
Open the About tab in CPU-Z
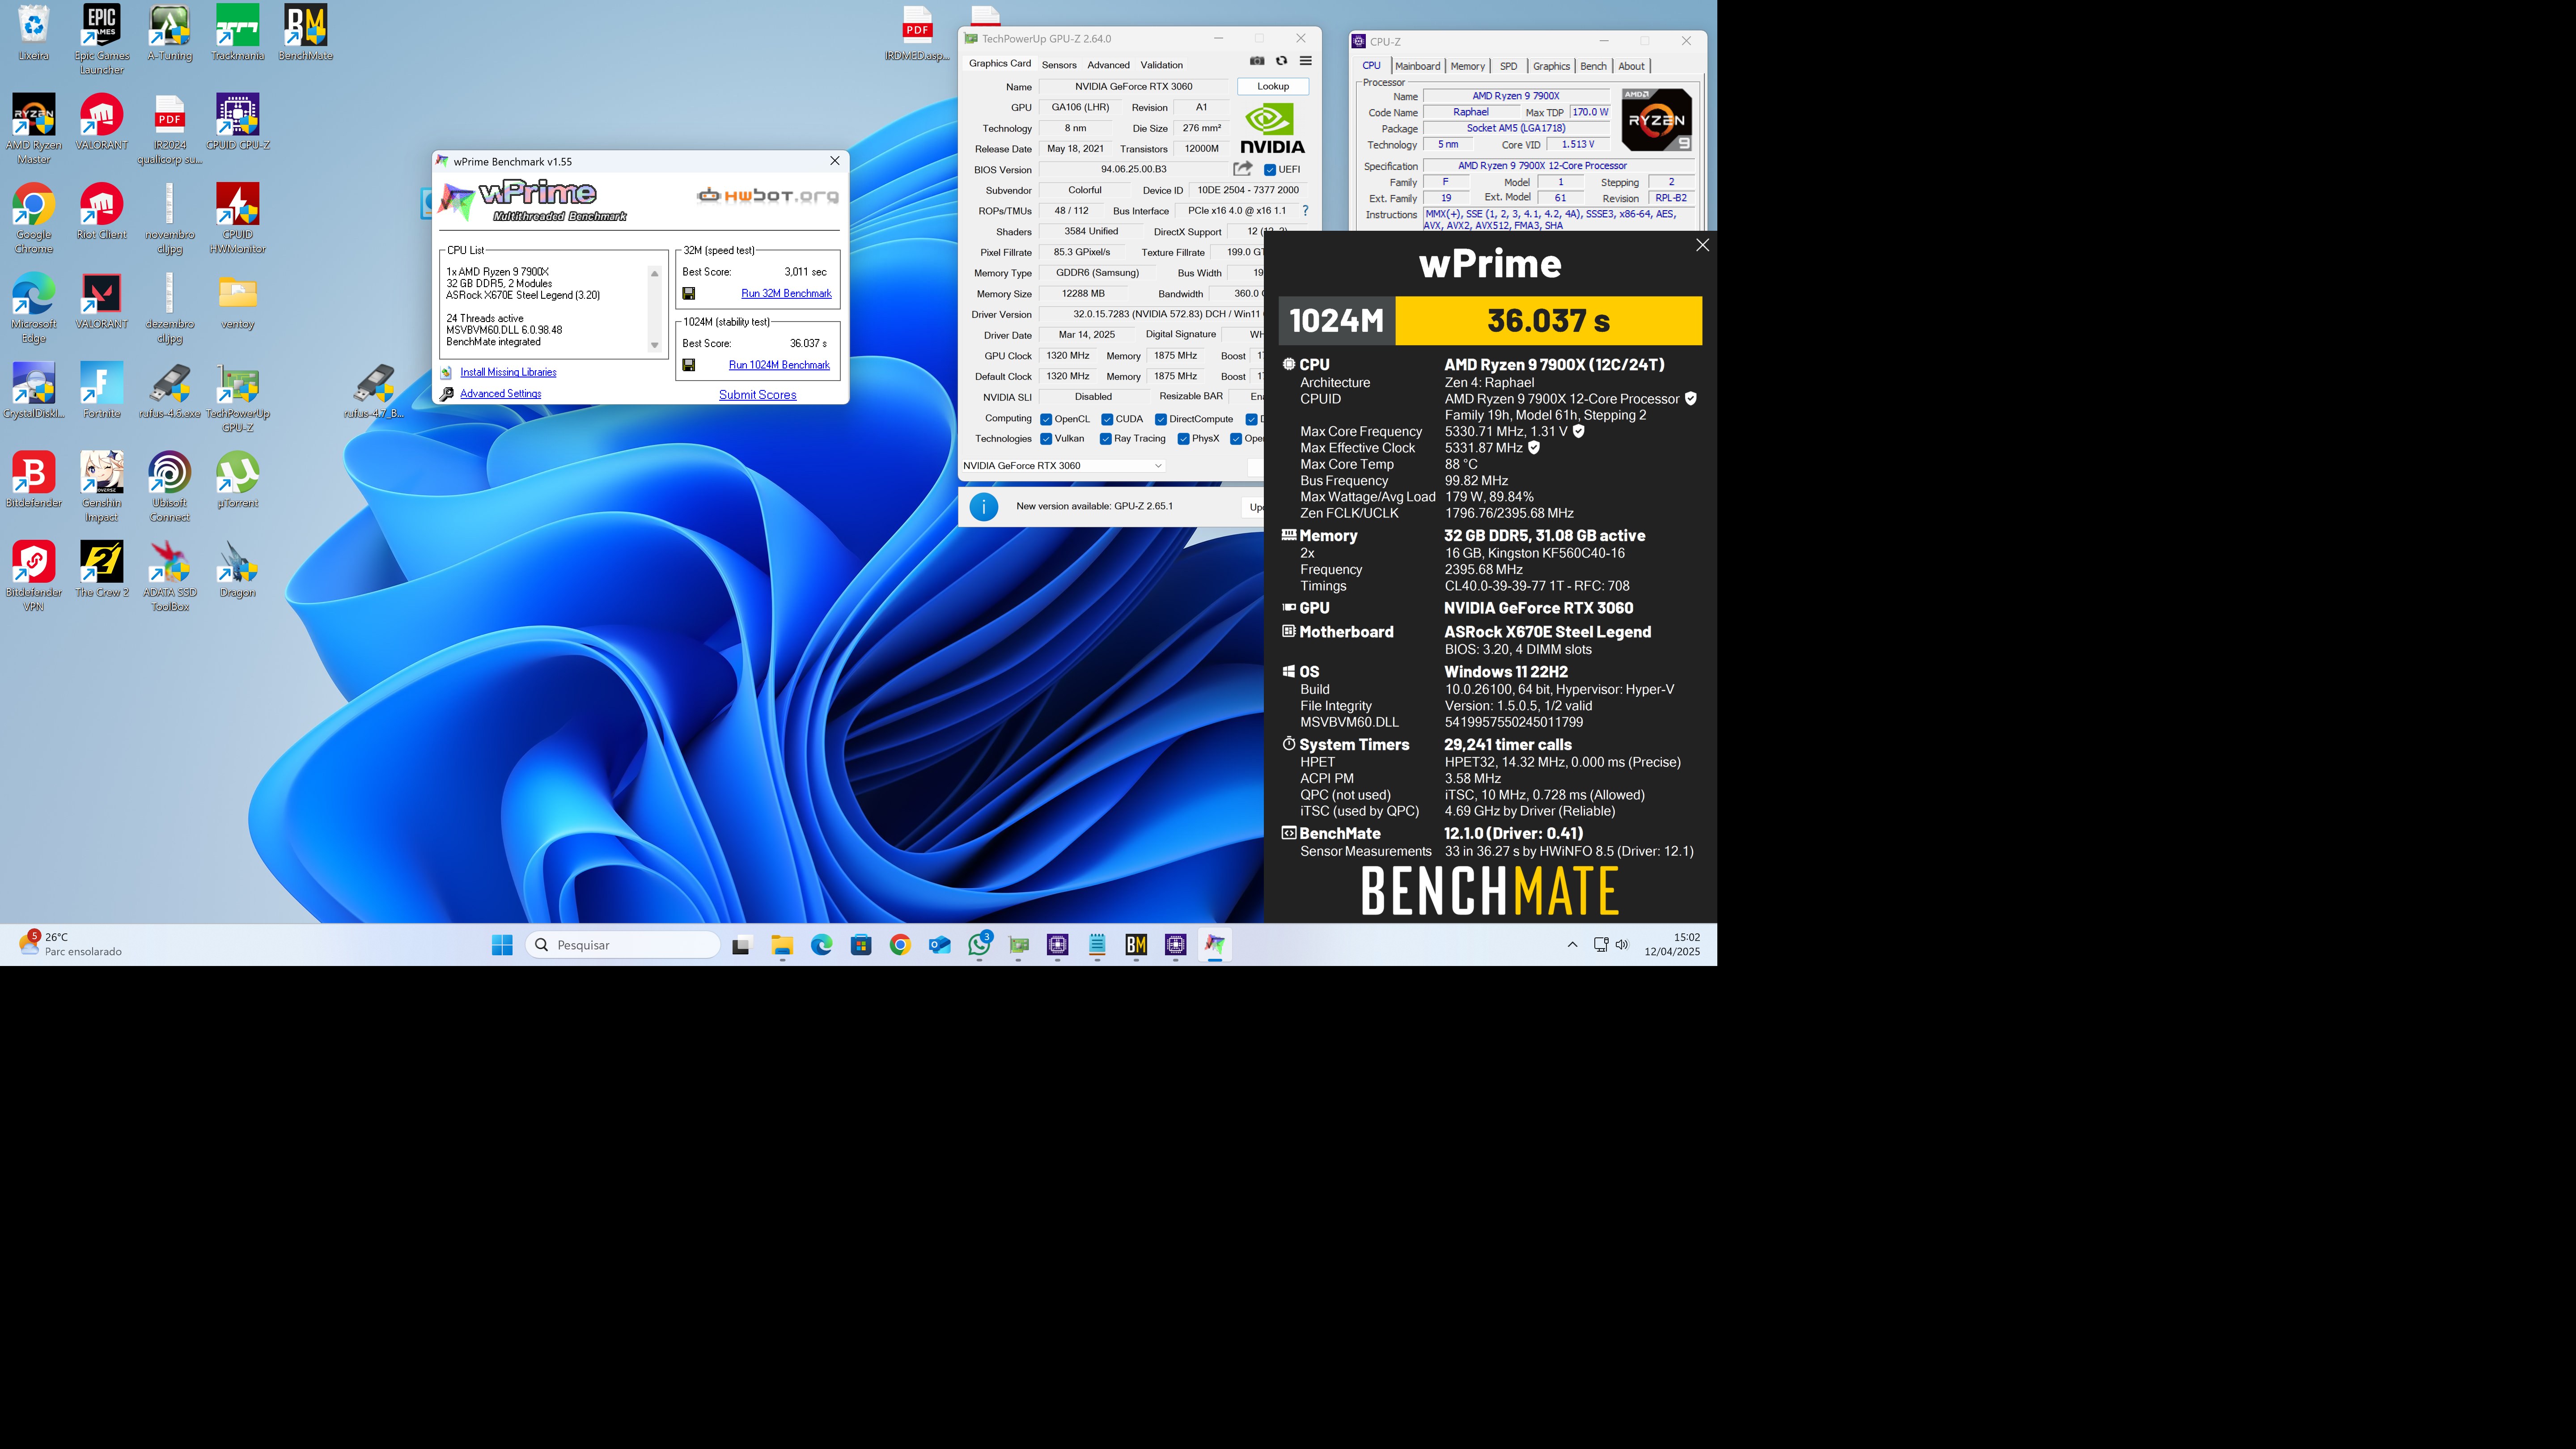click(x=1631, y=66)
